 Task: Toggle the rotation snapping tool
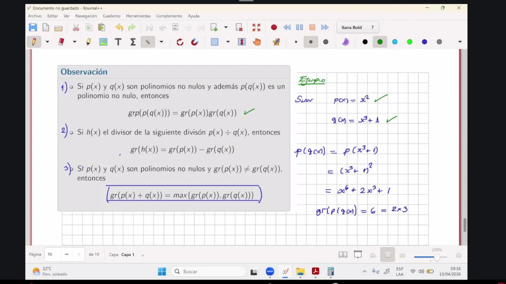[180, 42]
